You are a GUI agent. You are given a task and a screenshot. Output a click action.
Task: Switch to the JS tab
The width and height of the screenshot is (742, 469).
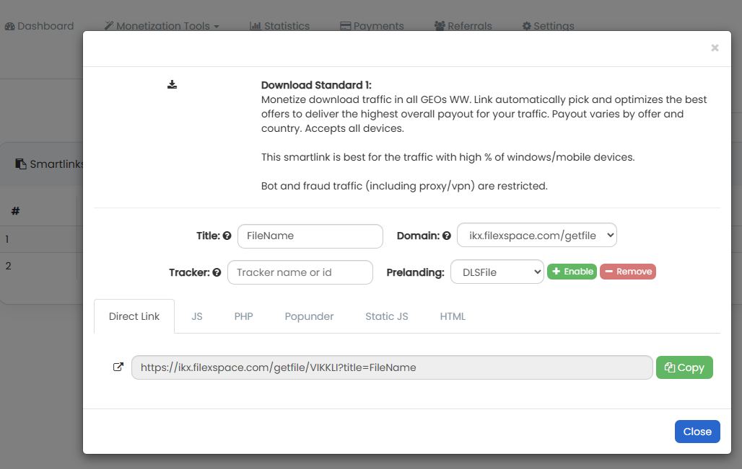coord(197,316)
